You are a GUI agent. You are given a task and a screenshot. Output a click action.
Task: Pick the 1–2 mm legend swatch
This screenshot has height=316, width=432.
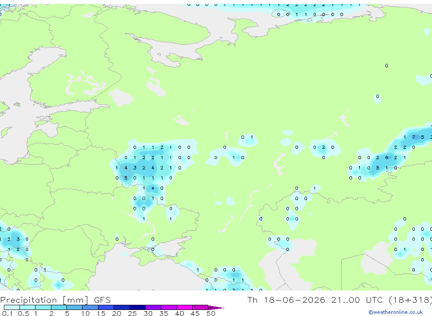(x=43, y=307)
